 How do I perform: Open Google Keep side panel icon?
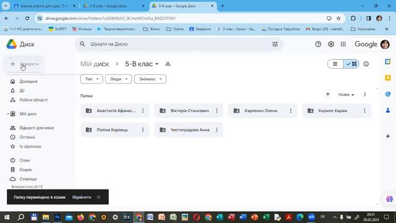388,78
